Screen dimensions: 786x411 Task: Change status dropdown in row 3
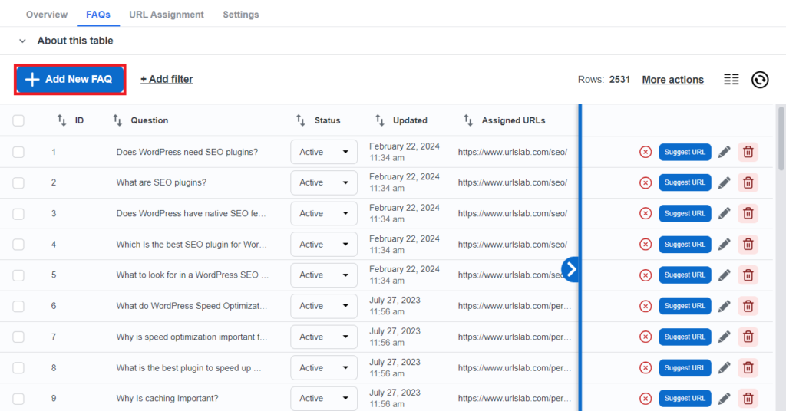pyautogui.click(x=324, y=214)
